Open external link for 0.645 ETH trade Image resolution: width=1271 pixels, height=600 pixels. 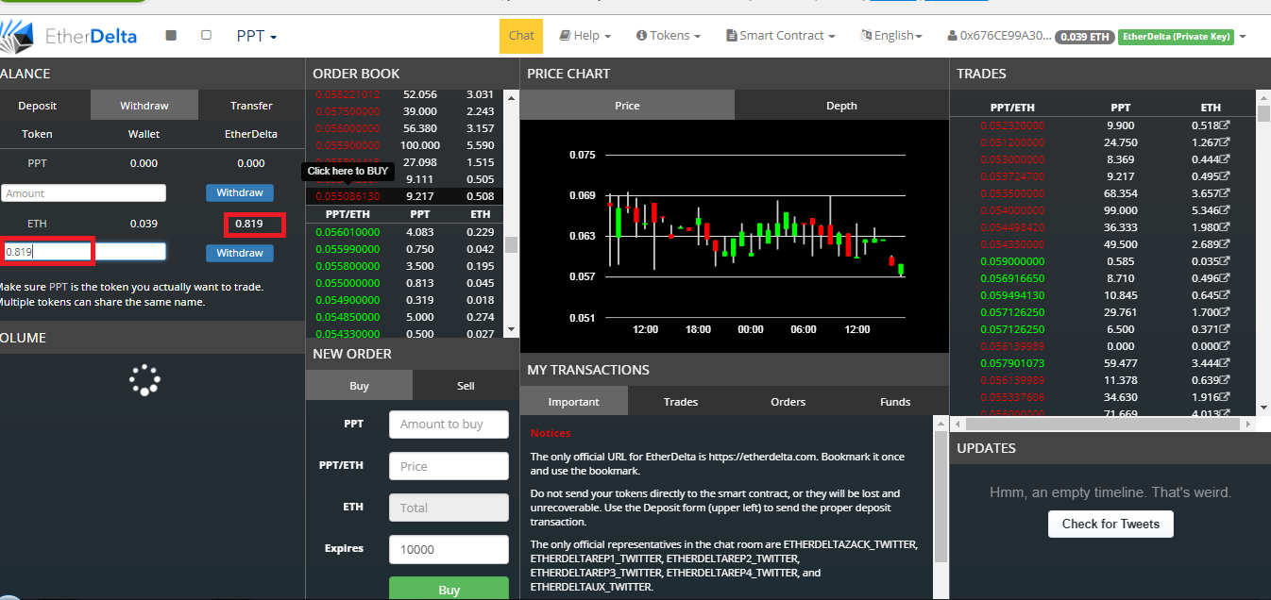click(1225, 295)
